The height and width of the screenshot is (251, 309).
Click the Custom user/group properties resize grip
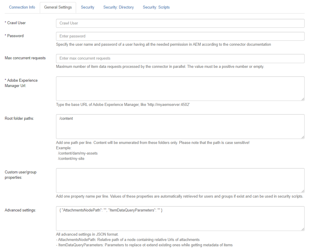tap(303, 191)
